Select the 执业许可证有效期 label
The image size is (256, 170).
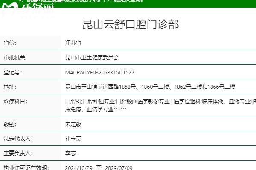(26, 167)
